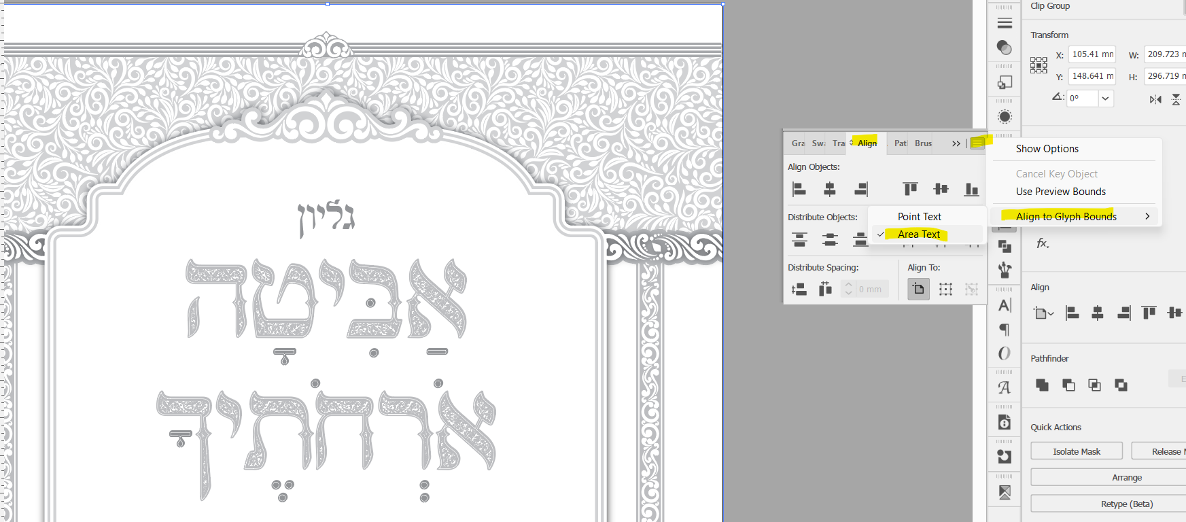Screen dimensions: 1186x522
Task: Open the Pathfinder panel icon in dock
Action: (1005, 246)
